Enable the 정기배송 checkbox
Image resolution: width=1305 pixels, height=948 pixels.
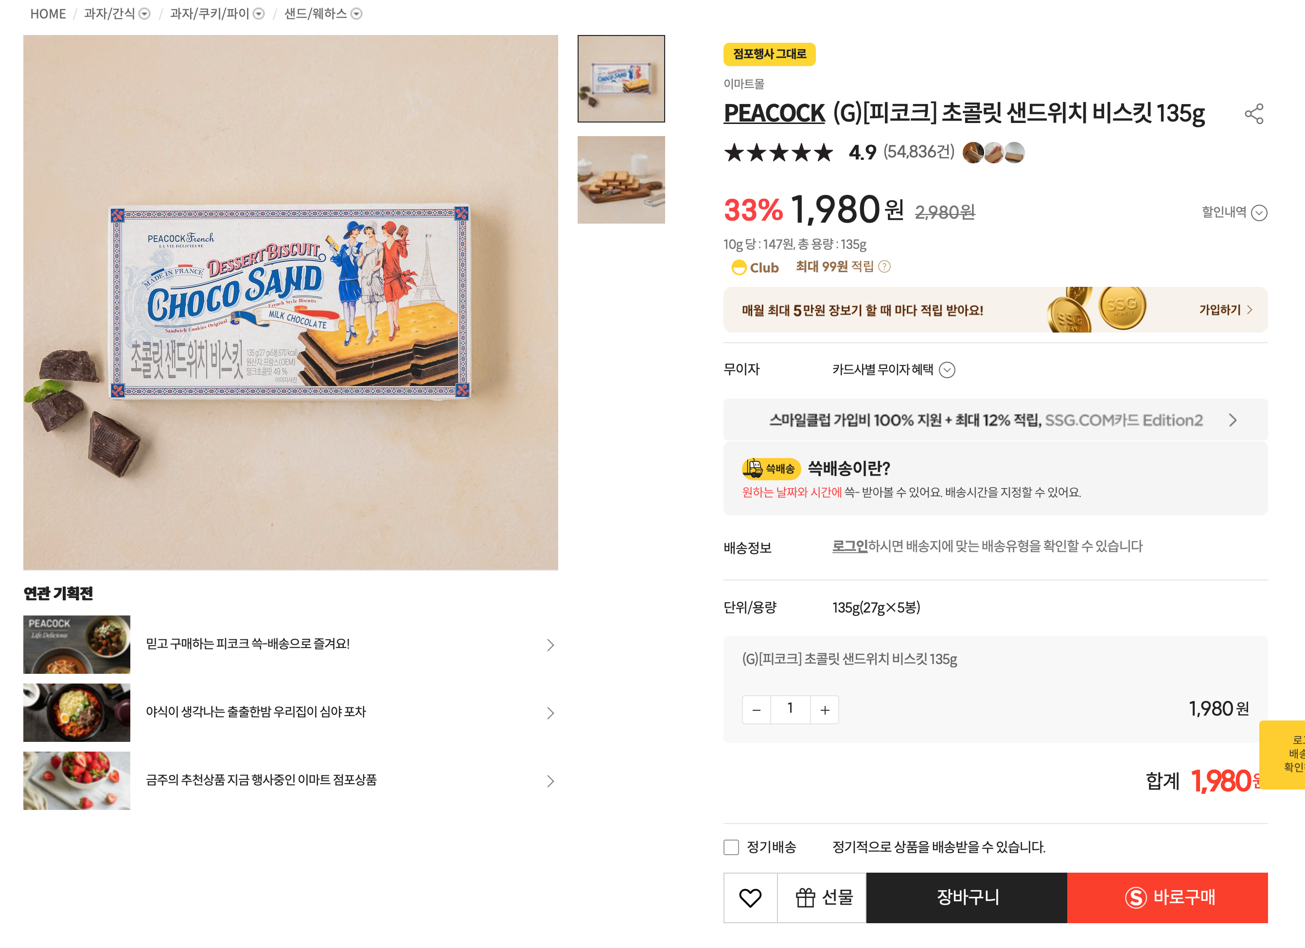731,847
